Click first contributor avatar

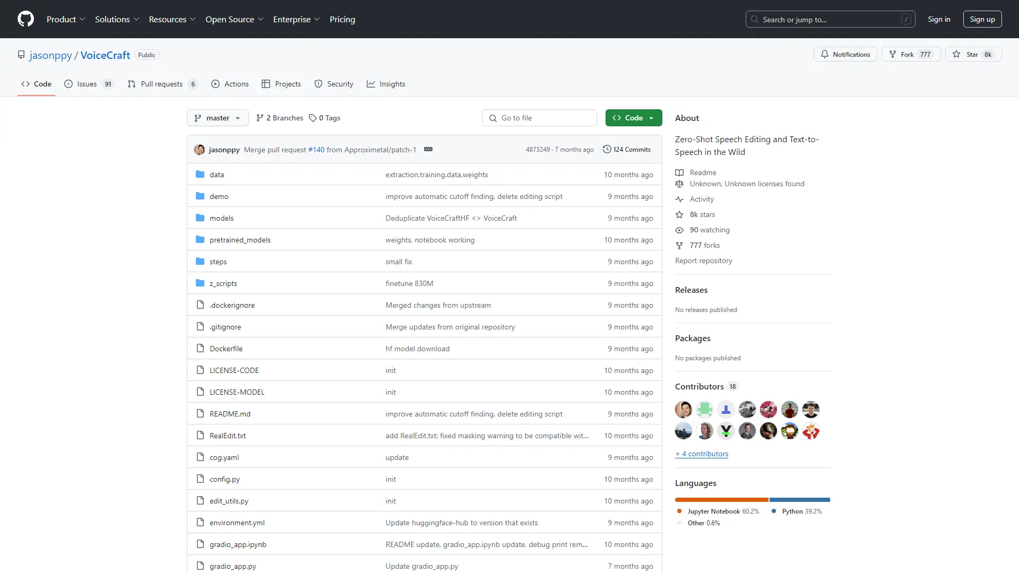(x=684, y=410)
